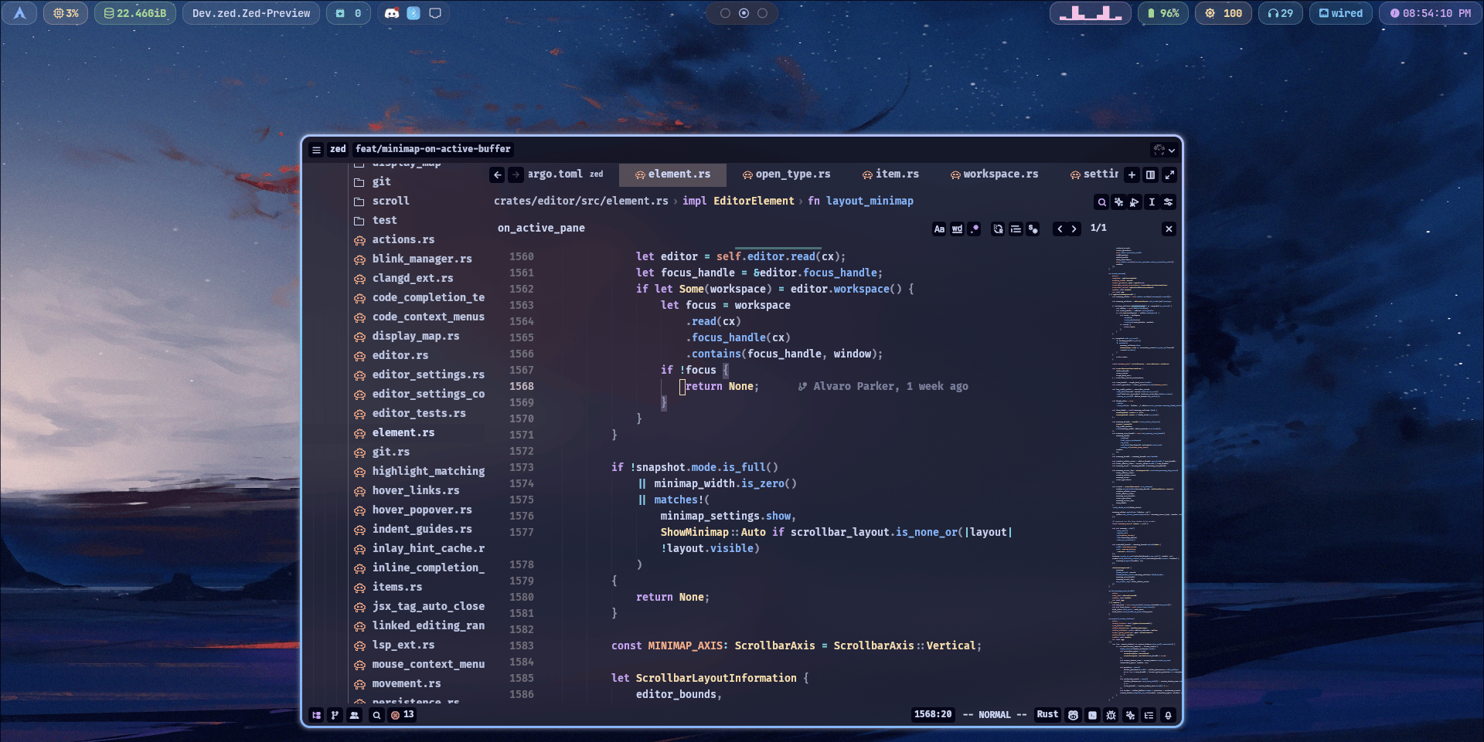Enable regex mode in the search bar
Viewport: 1484px width, 742px height.
975,229
